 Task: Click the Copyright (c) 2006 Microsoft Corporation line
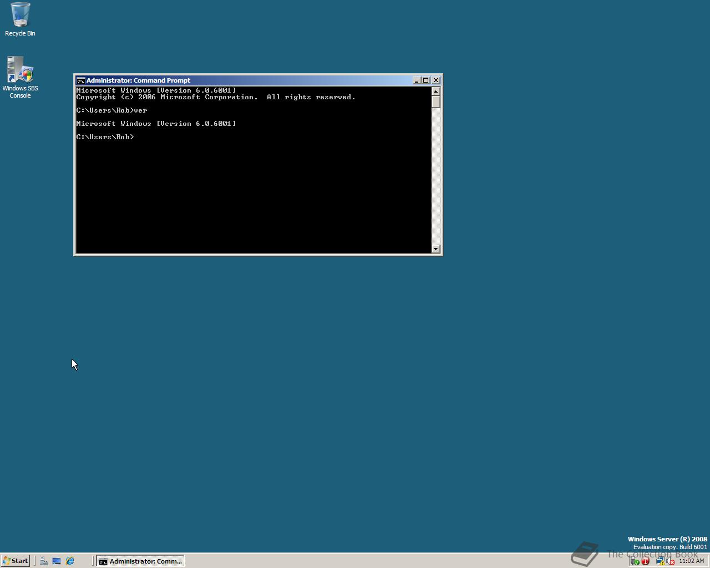point(216,97)
